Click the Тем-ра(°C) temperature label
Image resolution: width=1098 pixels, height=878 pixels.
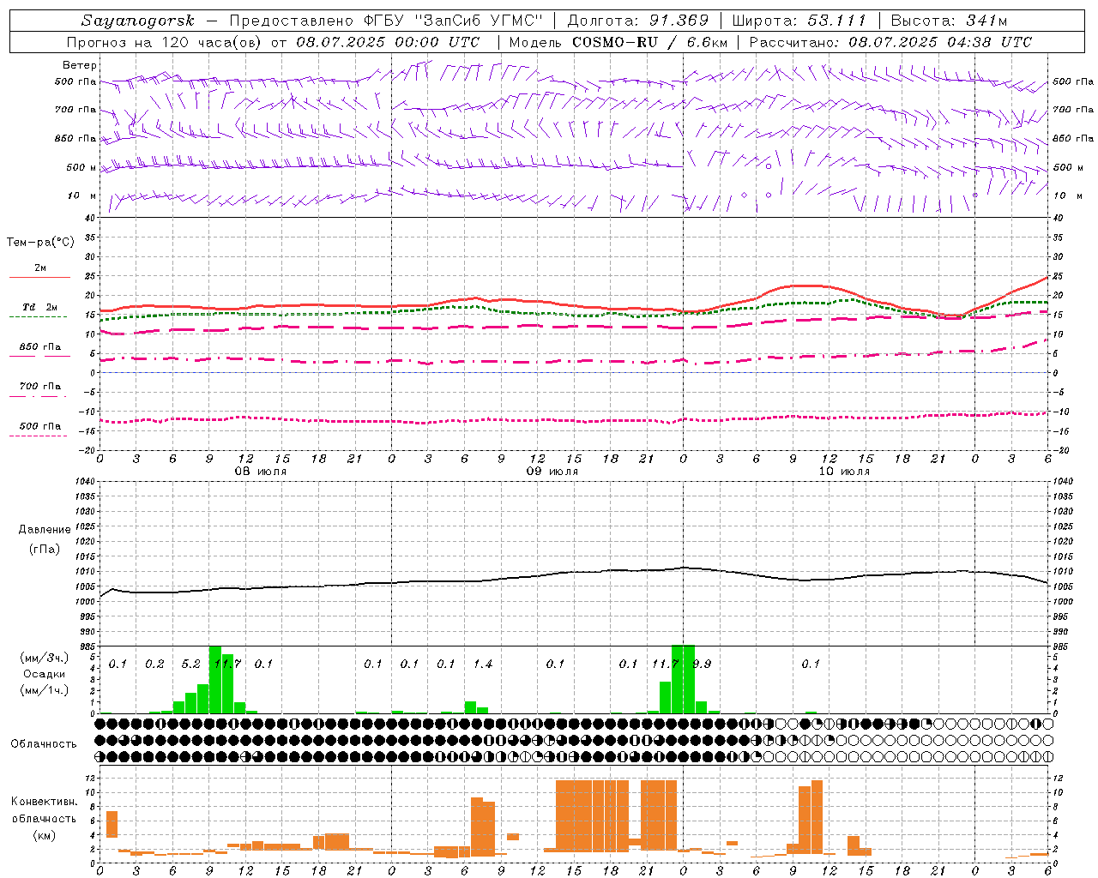pyautogui.click(x=40, y=243)
